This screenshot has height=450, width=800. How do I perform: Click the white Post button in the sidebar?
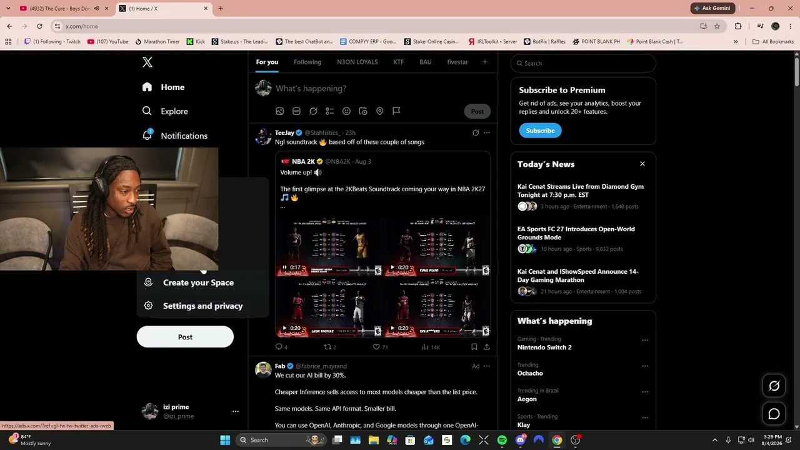point(185,337)
